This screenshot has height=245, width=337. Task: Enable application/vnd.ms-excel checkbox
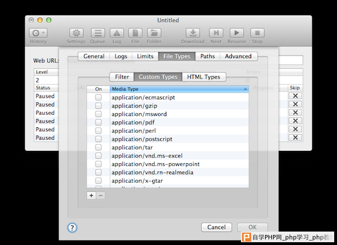coord(98,156)
